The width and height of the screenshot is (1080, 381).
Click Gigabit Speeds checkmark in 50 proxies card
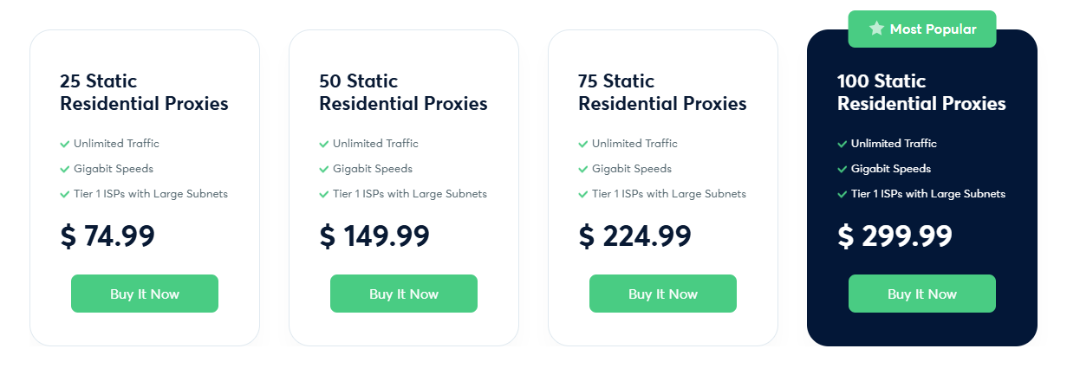pyautogui.click(x=324, y=169)
